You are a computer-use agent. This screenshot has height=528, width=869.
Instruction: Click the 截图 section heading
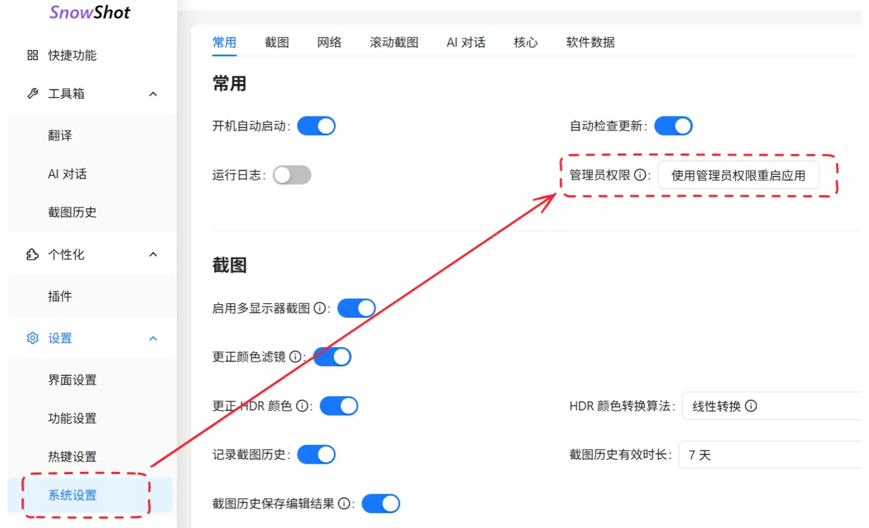pyautogui.click(x=230, y=265)
